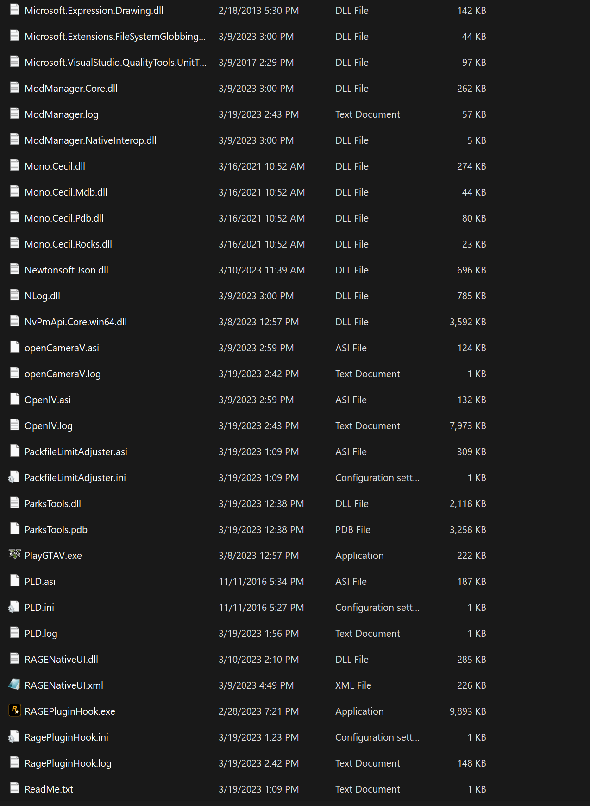
Task: Click the RAGENativeUI.dll file icon
Action: (15, 659)
